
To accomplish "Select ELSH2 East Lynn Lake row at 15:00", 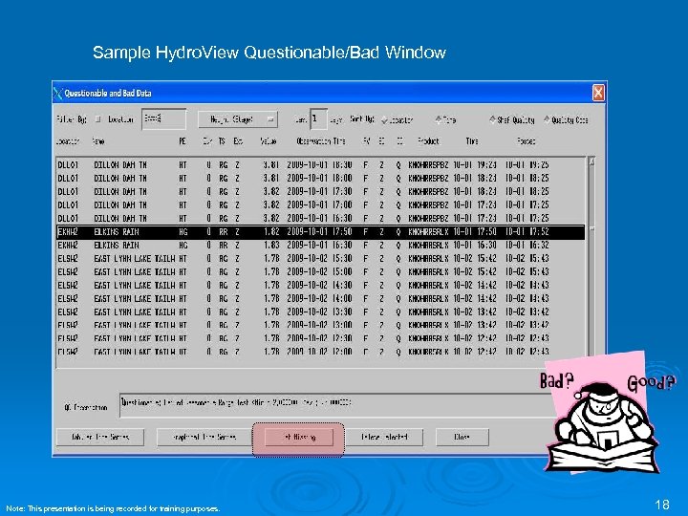I will [321, 272].
